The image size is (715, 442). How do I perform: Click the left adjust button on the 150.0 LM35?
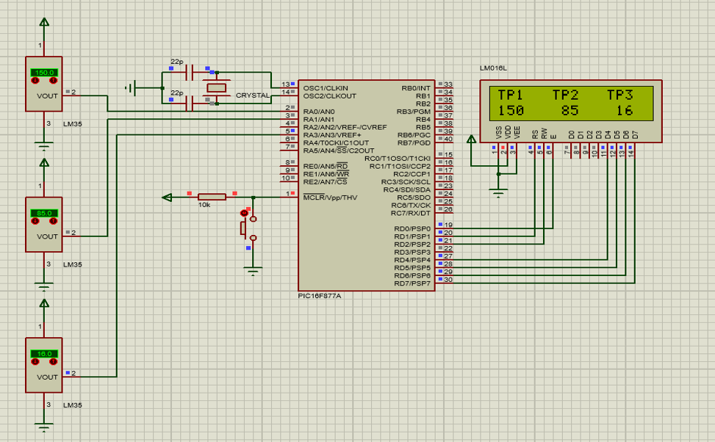(35, 79)
